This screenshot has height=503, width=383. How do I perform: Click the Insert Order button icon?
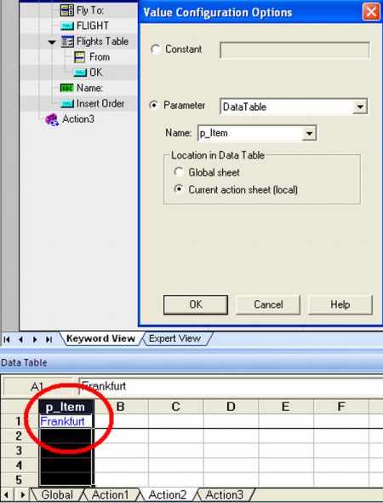pos(67,104)
